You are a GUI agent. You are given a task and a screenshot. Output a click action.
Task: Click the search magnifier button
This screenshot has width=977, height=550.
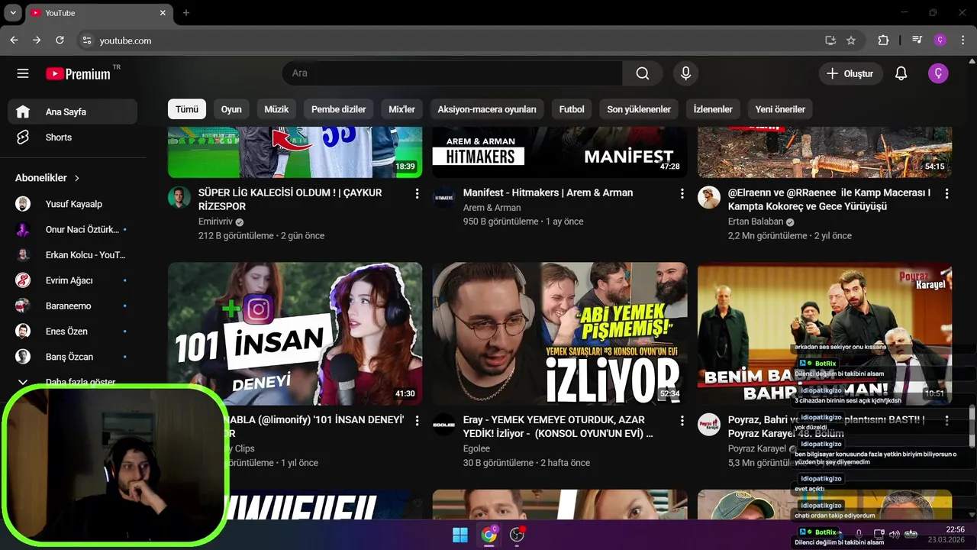[643, 73]
